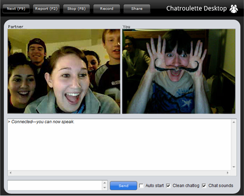Click the Next (F9) button
Viewport: 244px width, 196px height.
coord(16,9)
